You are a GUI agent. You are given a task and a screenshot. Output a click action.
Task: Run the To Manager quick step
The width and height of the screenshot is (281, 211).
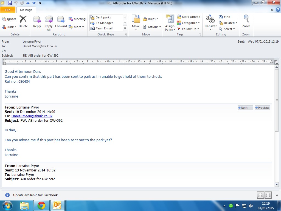(x=106, y=23)
